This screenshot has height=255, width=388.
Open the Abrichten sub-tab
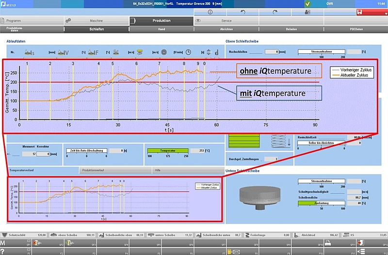point(226,29)
